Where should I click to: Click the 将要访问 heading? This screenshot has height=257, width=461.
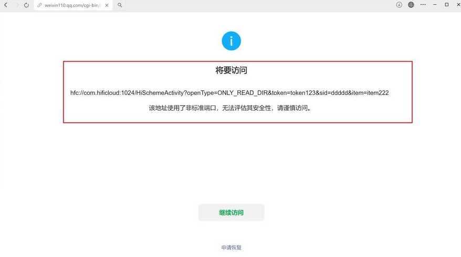(232, 70)
